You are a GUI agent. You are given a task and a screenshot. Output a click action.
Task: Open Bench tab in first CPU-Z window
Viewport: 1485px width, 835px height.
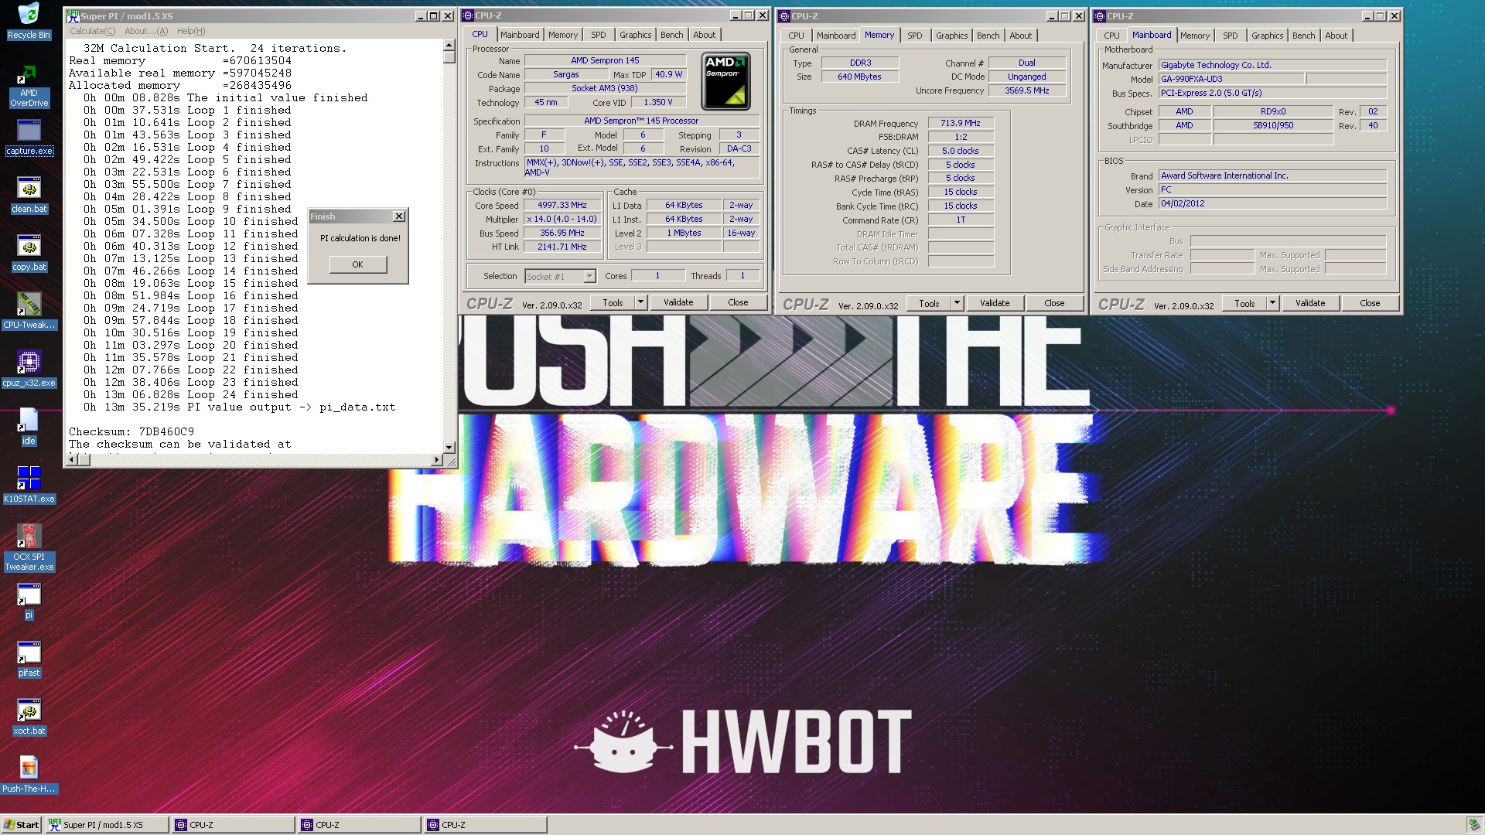(x=671, y=35)
